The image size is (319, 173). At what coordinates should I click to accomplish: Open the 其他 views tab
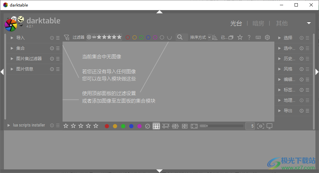(282, 23)
